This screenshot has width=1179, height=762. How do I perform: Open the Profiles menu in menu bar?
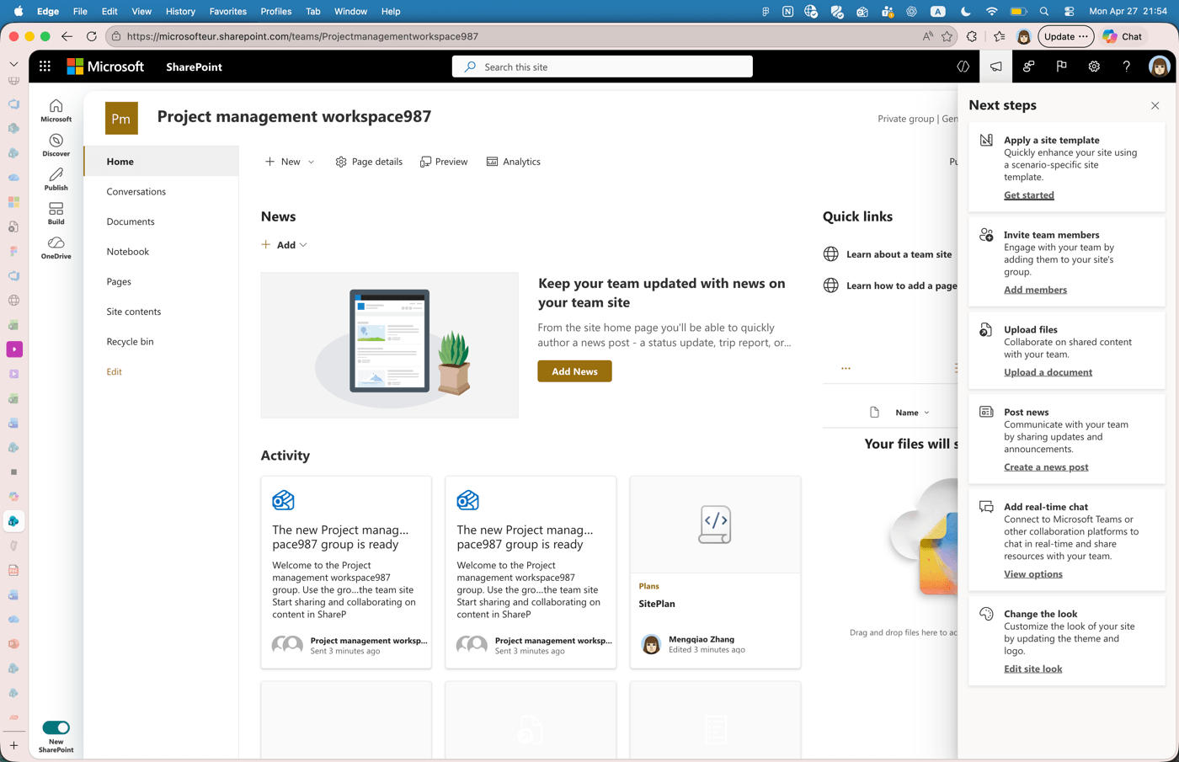click(x=276, y=11)
